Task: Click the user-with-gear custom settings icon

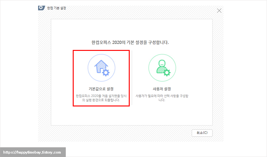Action: tap(162, 68)
